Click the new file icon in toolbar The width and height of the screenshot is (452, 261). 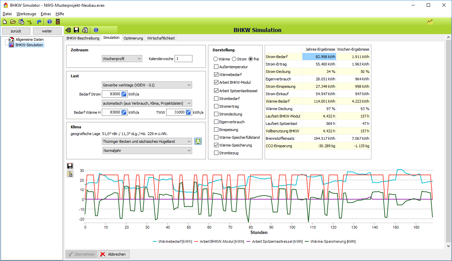tap(5, 22)
